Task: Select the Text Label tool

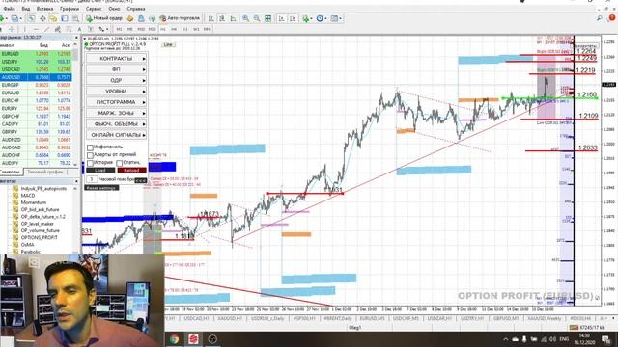Action: pos(90,29)
